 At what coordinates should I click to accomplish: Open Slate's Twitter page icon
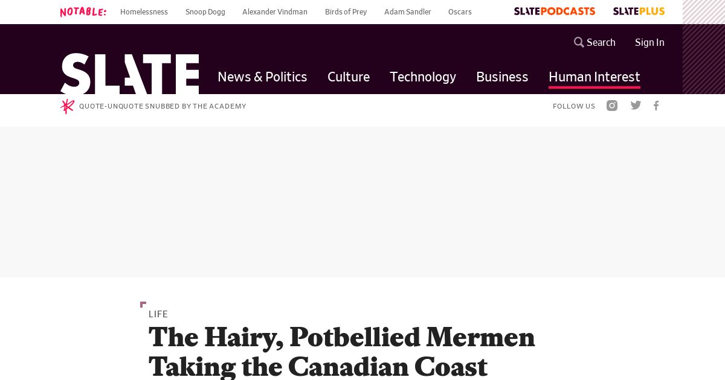(x=636, y=106)
